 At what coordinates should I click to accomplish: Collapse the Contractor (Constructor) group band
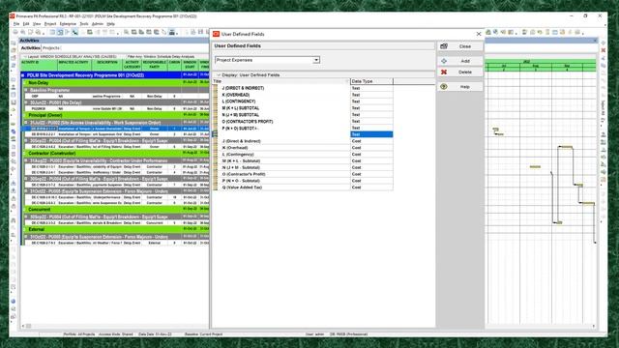[25, 153]
